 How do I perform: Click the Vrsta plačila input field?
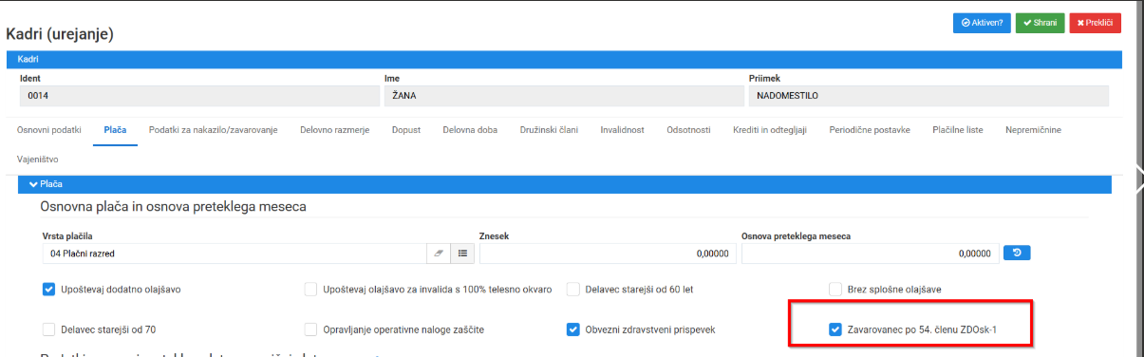[234, 254]
